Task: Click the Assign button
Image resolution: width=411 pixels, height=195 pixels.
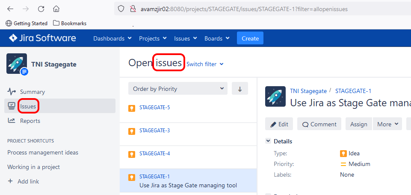Action: (x=358, y=124)
